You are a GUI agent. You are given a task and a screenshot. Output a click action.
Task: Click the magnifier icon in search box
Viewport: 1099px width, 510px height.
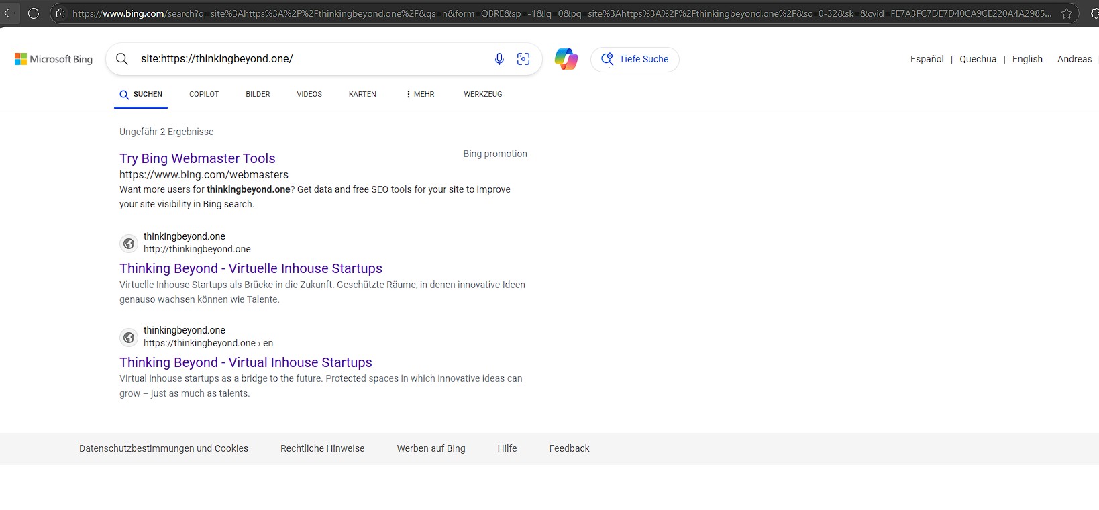click(x=122, y=59)
